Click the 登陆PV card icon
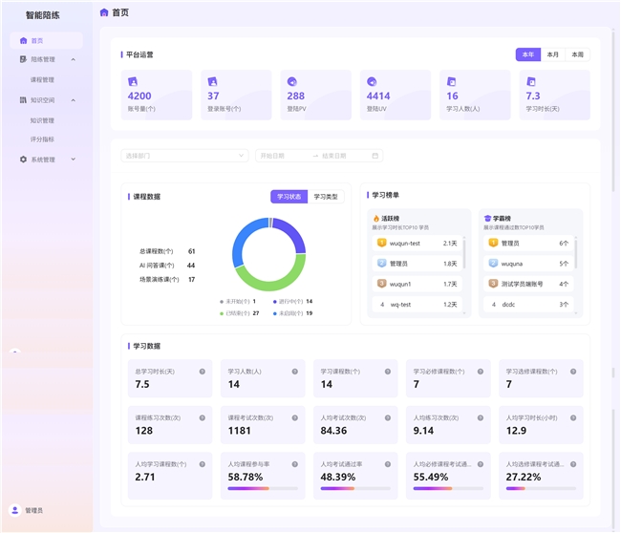 (292, 82)
